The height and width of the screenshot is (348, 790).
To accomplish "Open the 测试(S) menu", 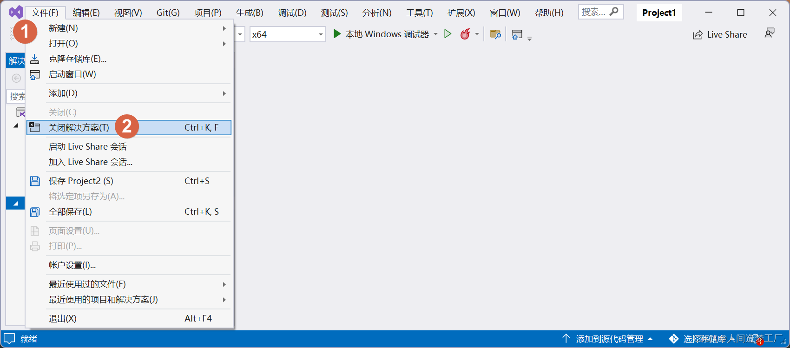I will tap(335, 13).
